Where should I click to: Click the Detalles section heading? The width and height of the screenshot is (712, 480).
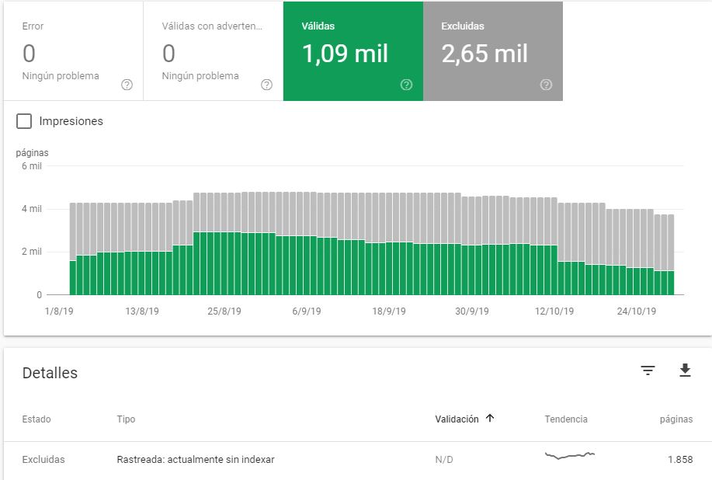pos(50,373)
